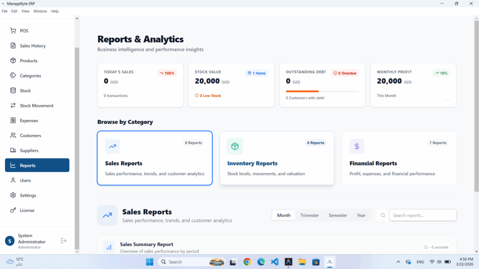Open Visual Studio Code from taskbar

pos(275,262)
